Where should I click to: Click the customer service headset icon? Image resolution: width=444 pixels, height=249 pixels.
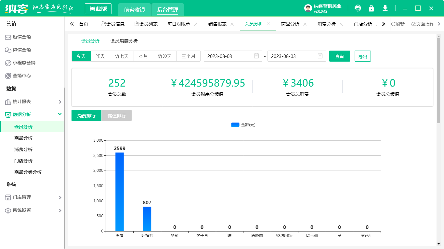point(358,8)
